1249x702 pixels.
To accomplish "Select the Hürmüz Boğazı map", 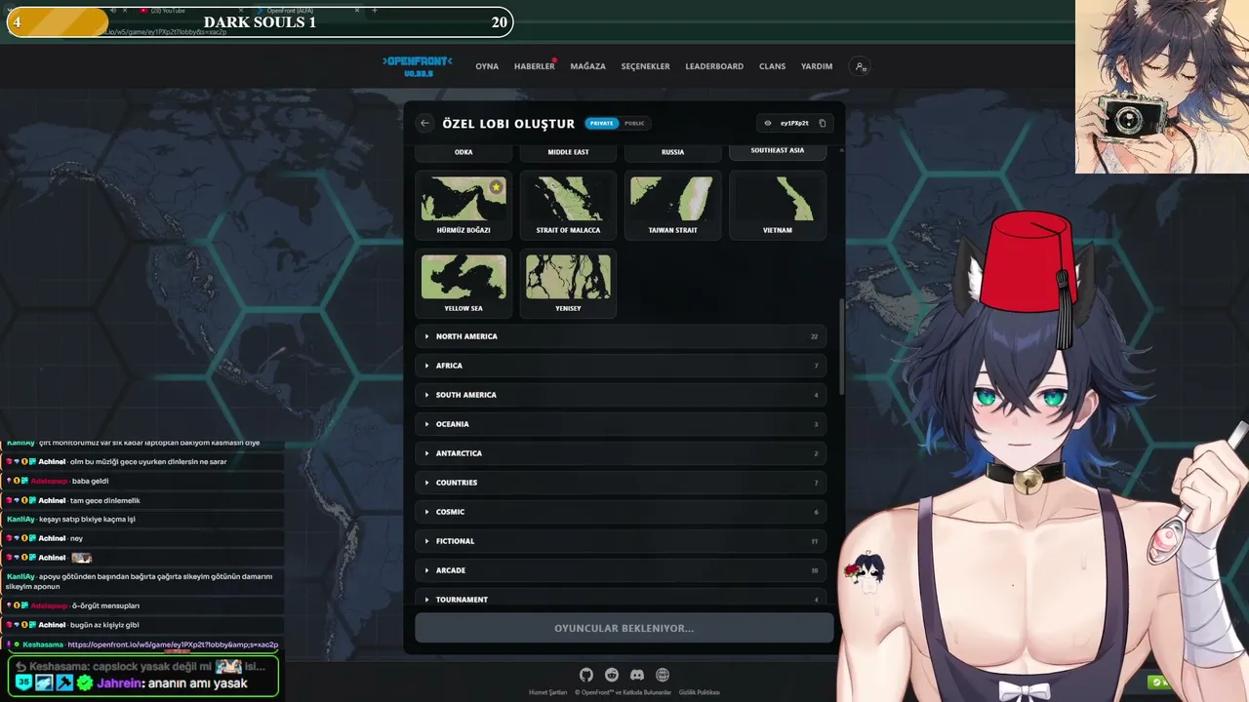I will pos(463,205).
